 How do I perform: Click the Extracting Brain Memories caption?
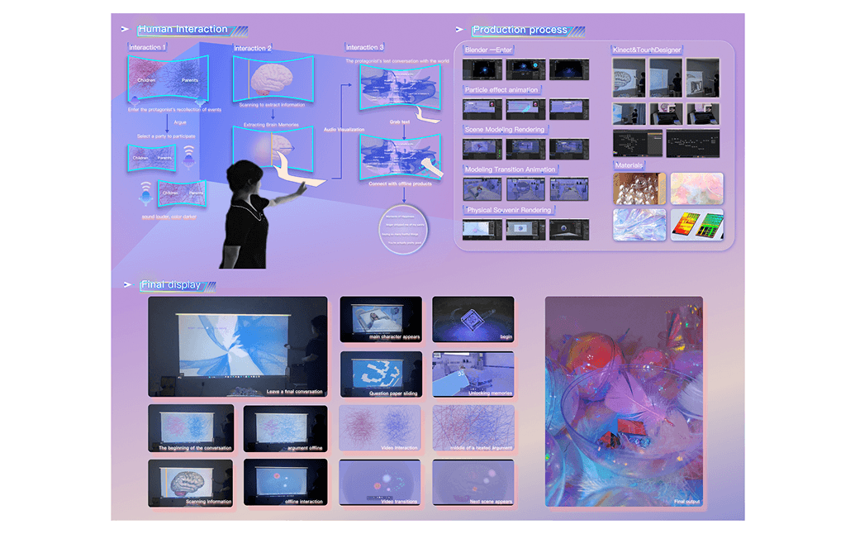click(271, 125)
